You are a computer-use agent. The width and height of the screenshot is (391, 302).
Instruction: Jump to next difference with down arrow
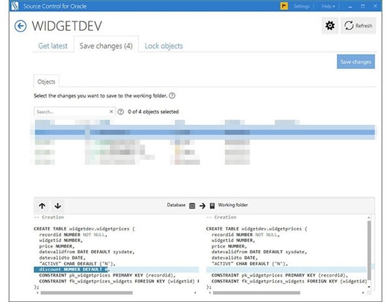point(57,206)
